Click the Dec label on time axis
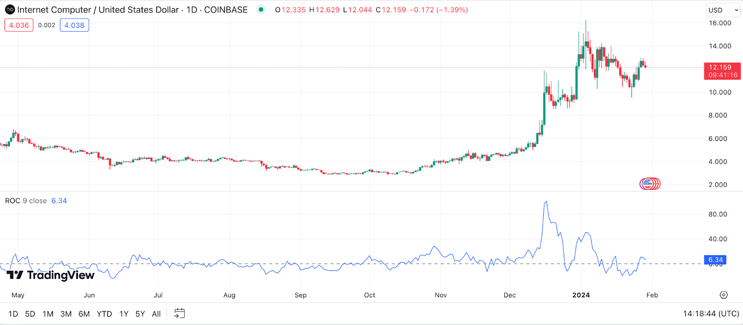Image resolution: width=743 pixels, height=325 pixels. tap(510, 295)
